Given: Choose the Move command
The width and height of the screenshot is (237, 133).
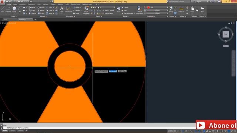Looking at the screenshot, I should [32, 7].
